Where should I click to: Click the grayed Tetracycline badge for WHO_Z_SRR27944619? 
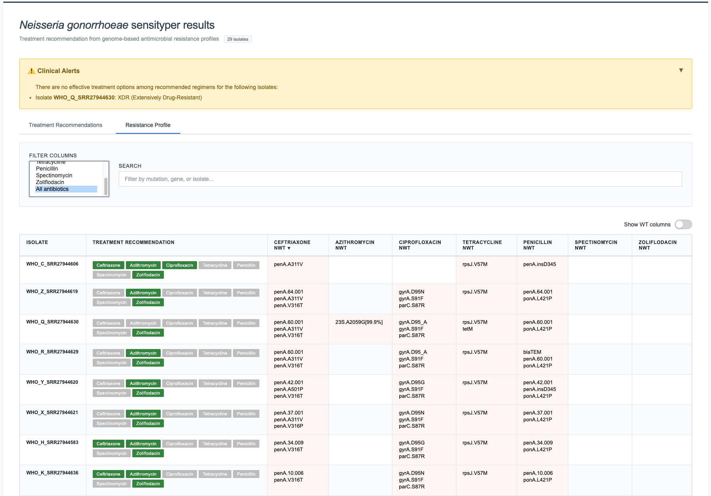coord(215,292)
